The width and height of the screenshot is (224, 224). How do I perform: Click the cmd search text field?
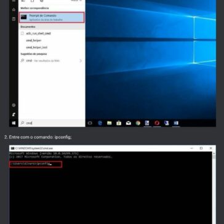[52, 123]
